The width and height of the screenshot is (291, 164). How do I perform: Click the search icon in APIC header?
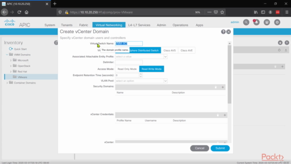tap(246, 22)
